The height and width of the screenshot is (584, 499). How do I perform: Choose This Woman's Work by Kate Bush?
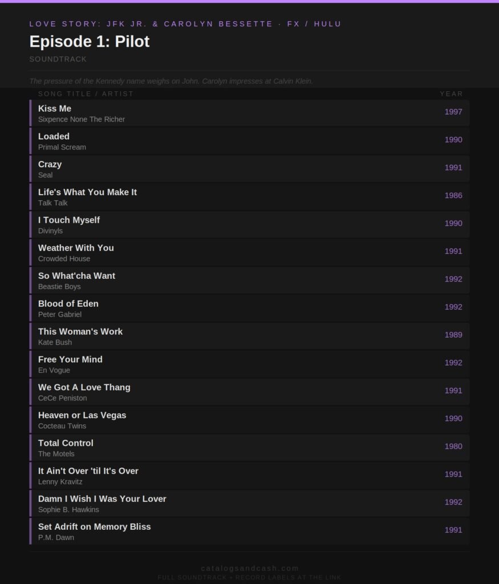pos(250,336)
